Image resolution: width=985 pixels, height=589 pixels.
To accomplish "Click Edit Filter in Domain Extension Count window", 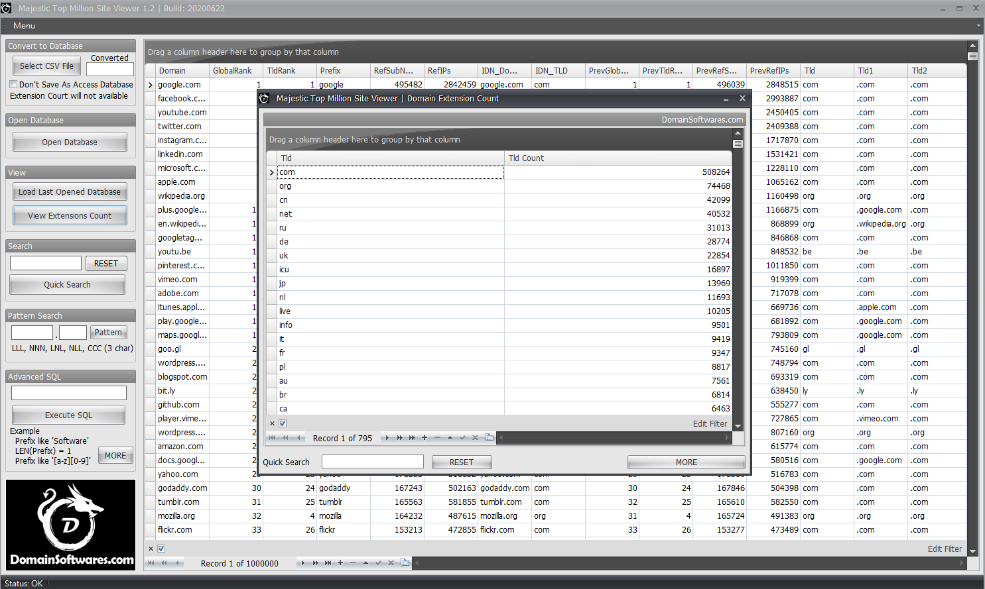I will point(710,423).
